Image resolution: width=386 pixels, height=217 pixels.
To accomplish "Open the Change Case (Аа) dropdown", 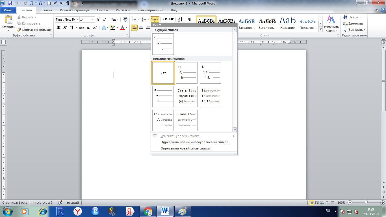I will click(115, 20).
